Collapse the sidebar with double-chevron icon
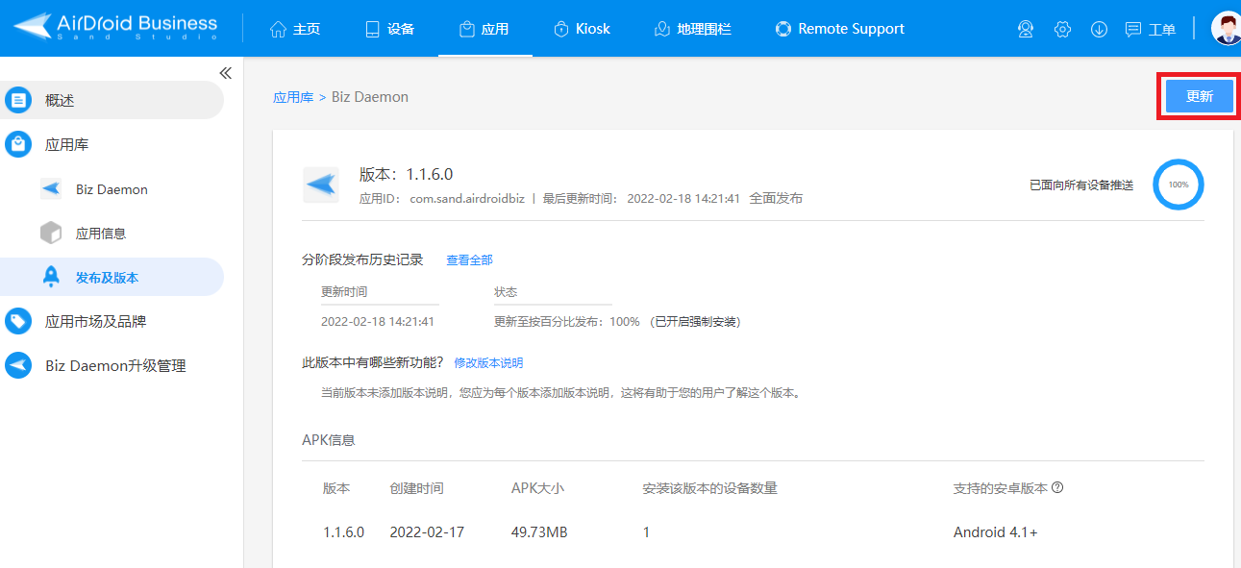The width and height of the screenshot is (1241, 568). (x=226, y=73)
